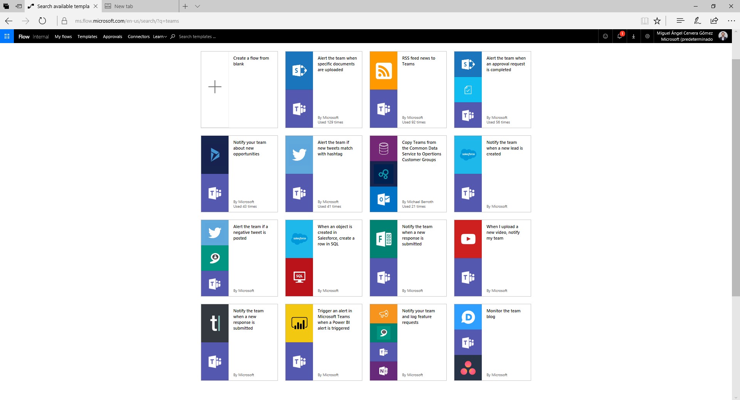This screenshot has height=400, width=740.
Task: Select the Search available templates tab
Action: pyautogui.click(x=63, y=6)
